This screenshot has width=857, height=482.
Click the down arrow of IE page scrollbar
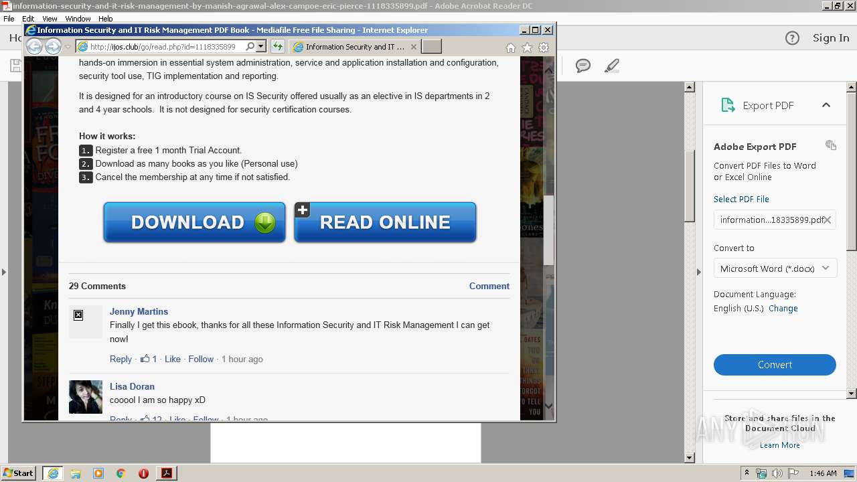548,406
